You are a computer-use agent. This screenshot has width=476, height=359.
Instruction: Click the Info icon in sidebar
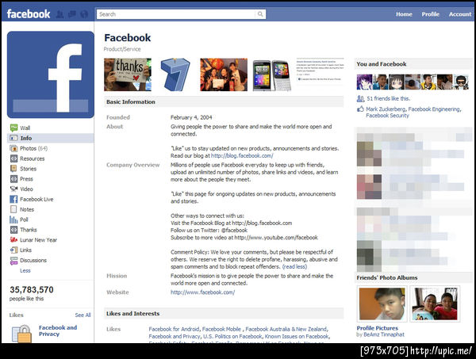point(13,138)
